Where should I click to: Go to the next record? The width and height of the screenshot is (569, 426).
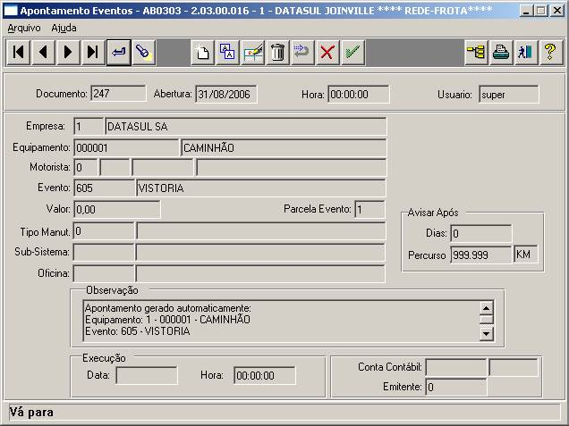(68, 52)
